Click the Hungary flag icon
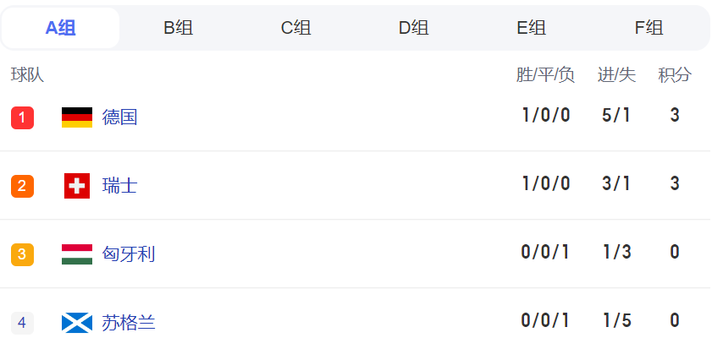Image resolution: width=712 pixels, height=338 pixels. tap(77, 254)
